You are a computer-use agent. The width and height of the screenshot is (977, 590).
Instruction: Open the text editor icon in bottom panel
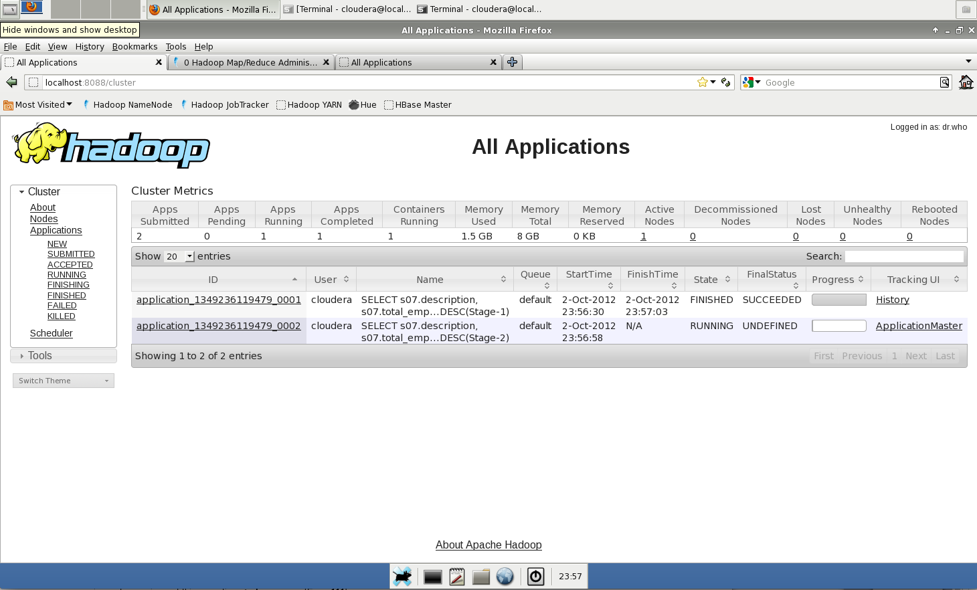457,577
